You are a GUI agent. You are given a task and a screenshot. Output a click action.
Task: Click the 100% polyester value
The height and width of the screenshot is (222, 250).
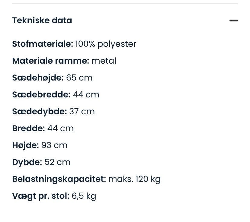pyautogui.click(x=106, y=44)
